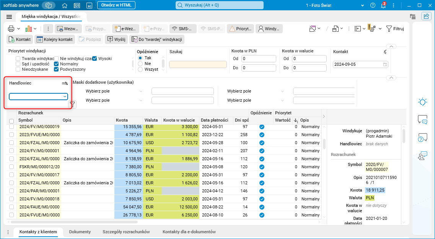Expand the Handlowiec dropdown

click(65, 97)
